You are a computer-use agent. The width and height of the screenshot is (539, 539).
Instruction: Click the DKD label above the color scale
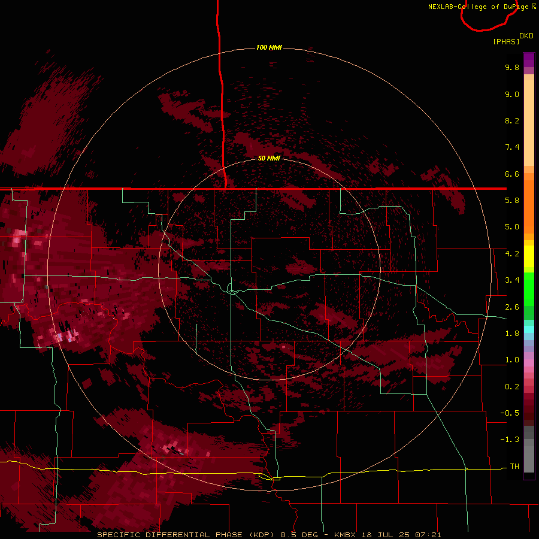526,36
